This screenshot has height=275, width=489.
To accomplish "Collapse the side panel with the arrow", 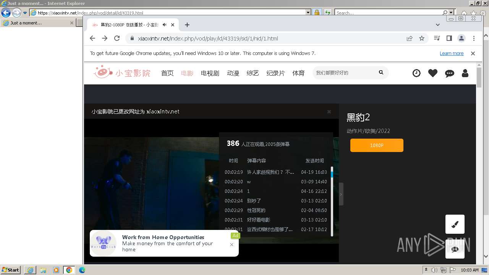I will coord(341,194).
